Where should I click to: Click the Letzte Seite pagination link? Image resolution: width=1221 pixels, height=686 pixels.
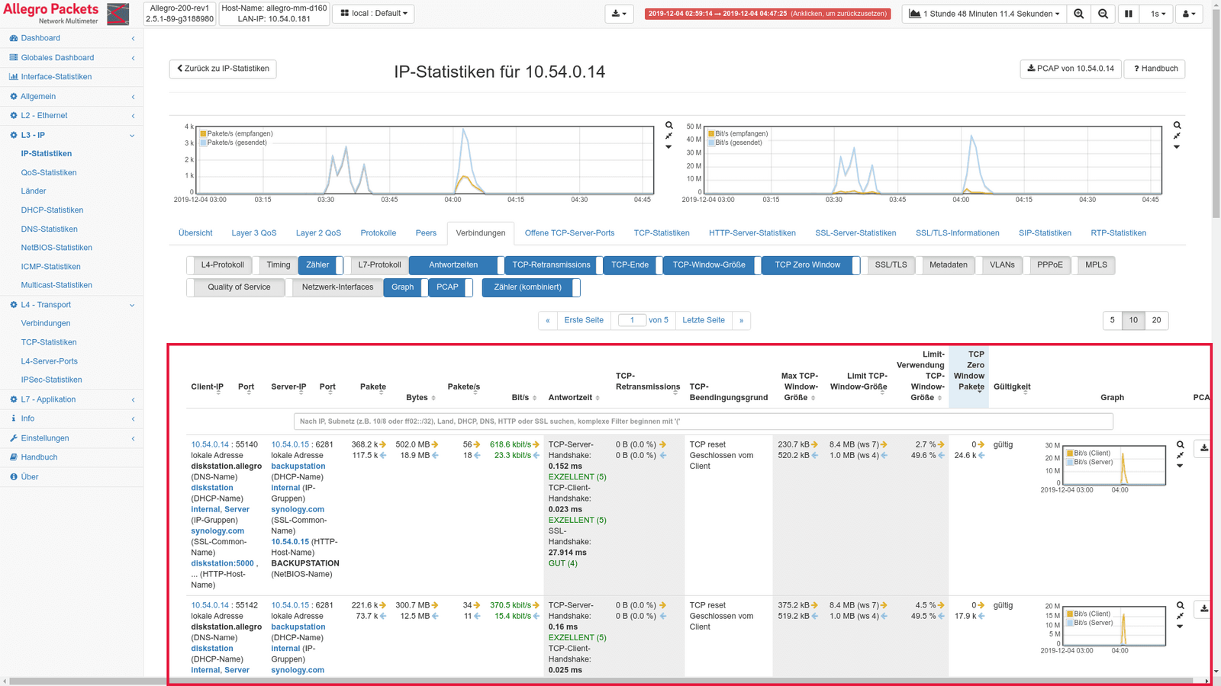703,320
